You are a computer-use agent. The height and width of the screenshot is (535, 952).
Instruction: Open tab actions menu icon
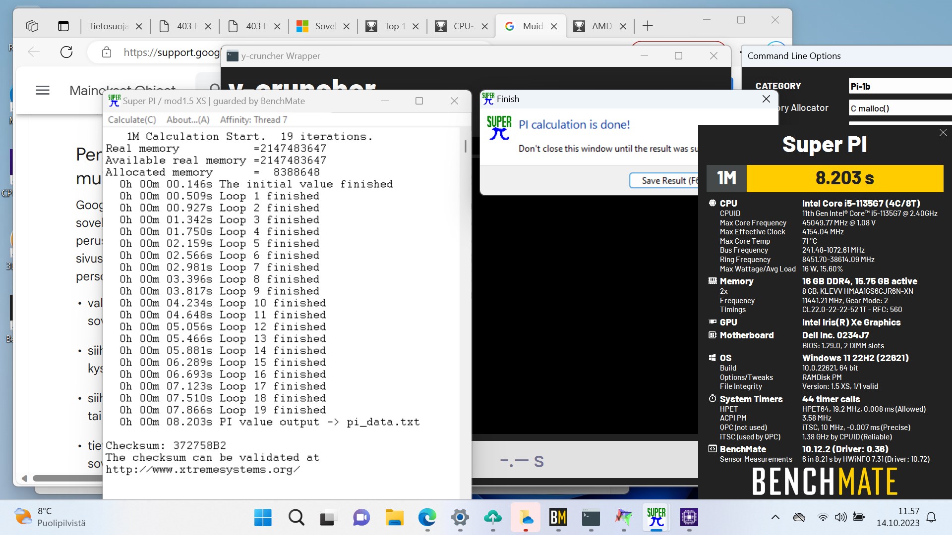(63, 26)
